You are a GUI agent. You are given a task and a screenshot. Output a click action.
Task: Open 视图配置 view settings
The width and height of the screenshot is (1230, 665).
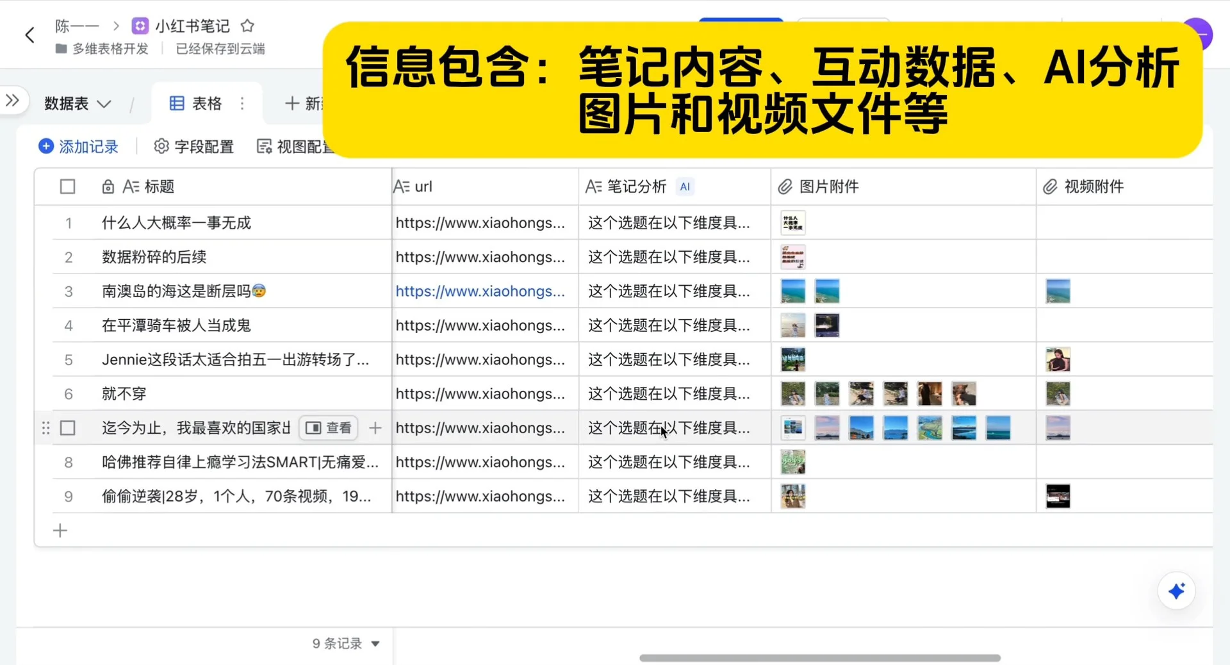295,146
